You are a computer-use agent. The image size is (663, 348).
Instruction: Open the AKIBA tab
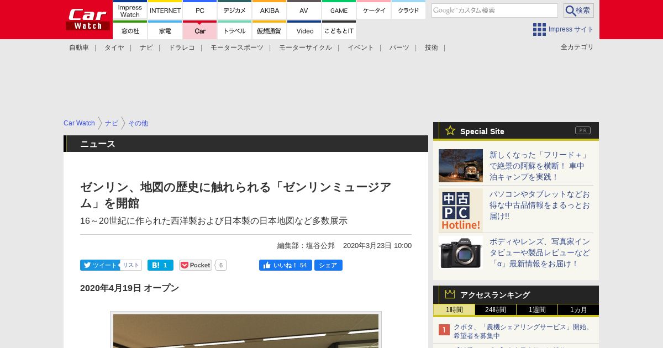[270, 10]
